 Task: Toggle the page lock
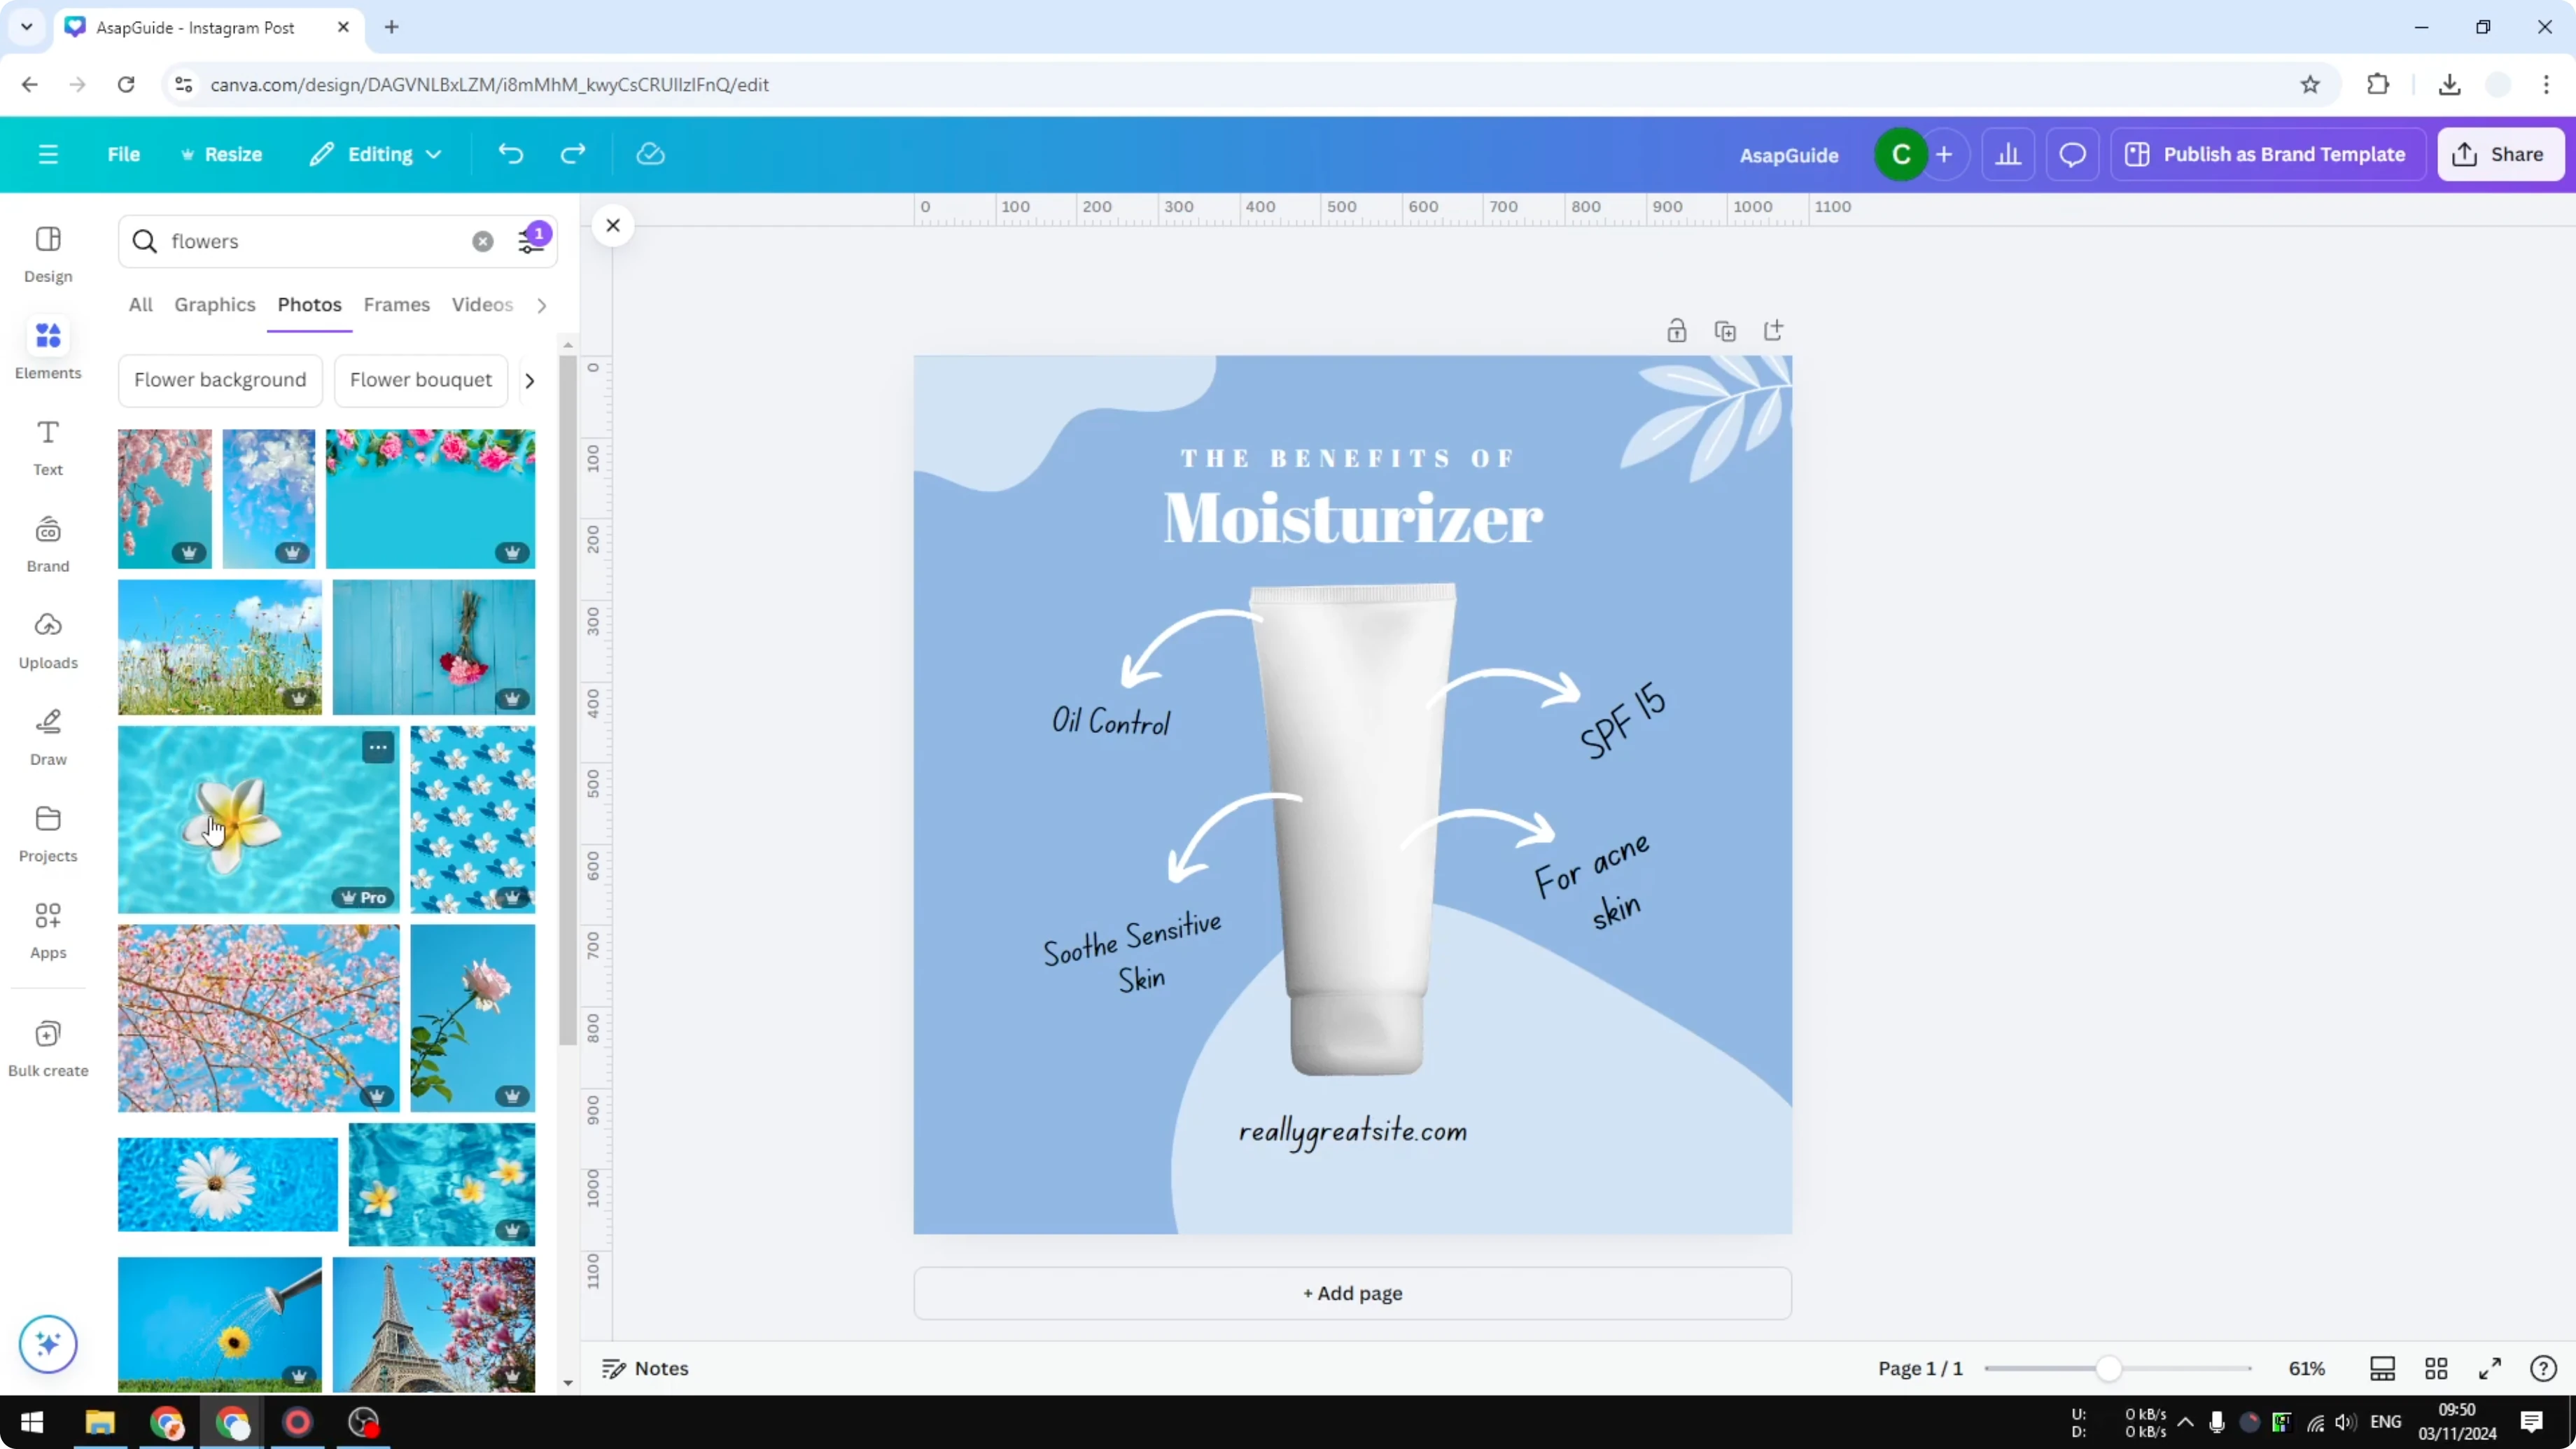click(x=1677, y=330)
